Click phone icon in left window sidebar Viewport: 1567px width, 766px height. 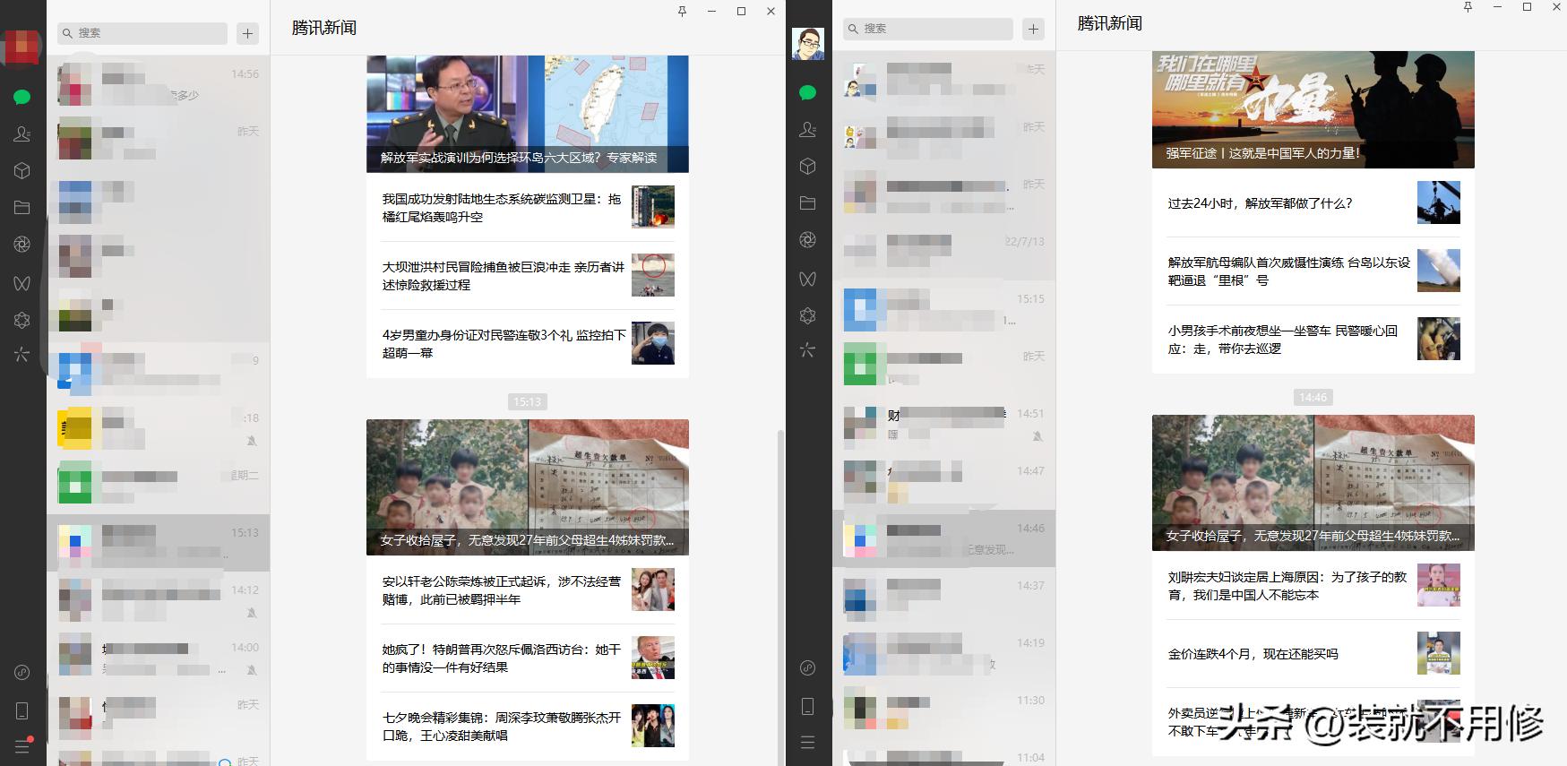tap(22, 710)
